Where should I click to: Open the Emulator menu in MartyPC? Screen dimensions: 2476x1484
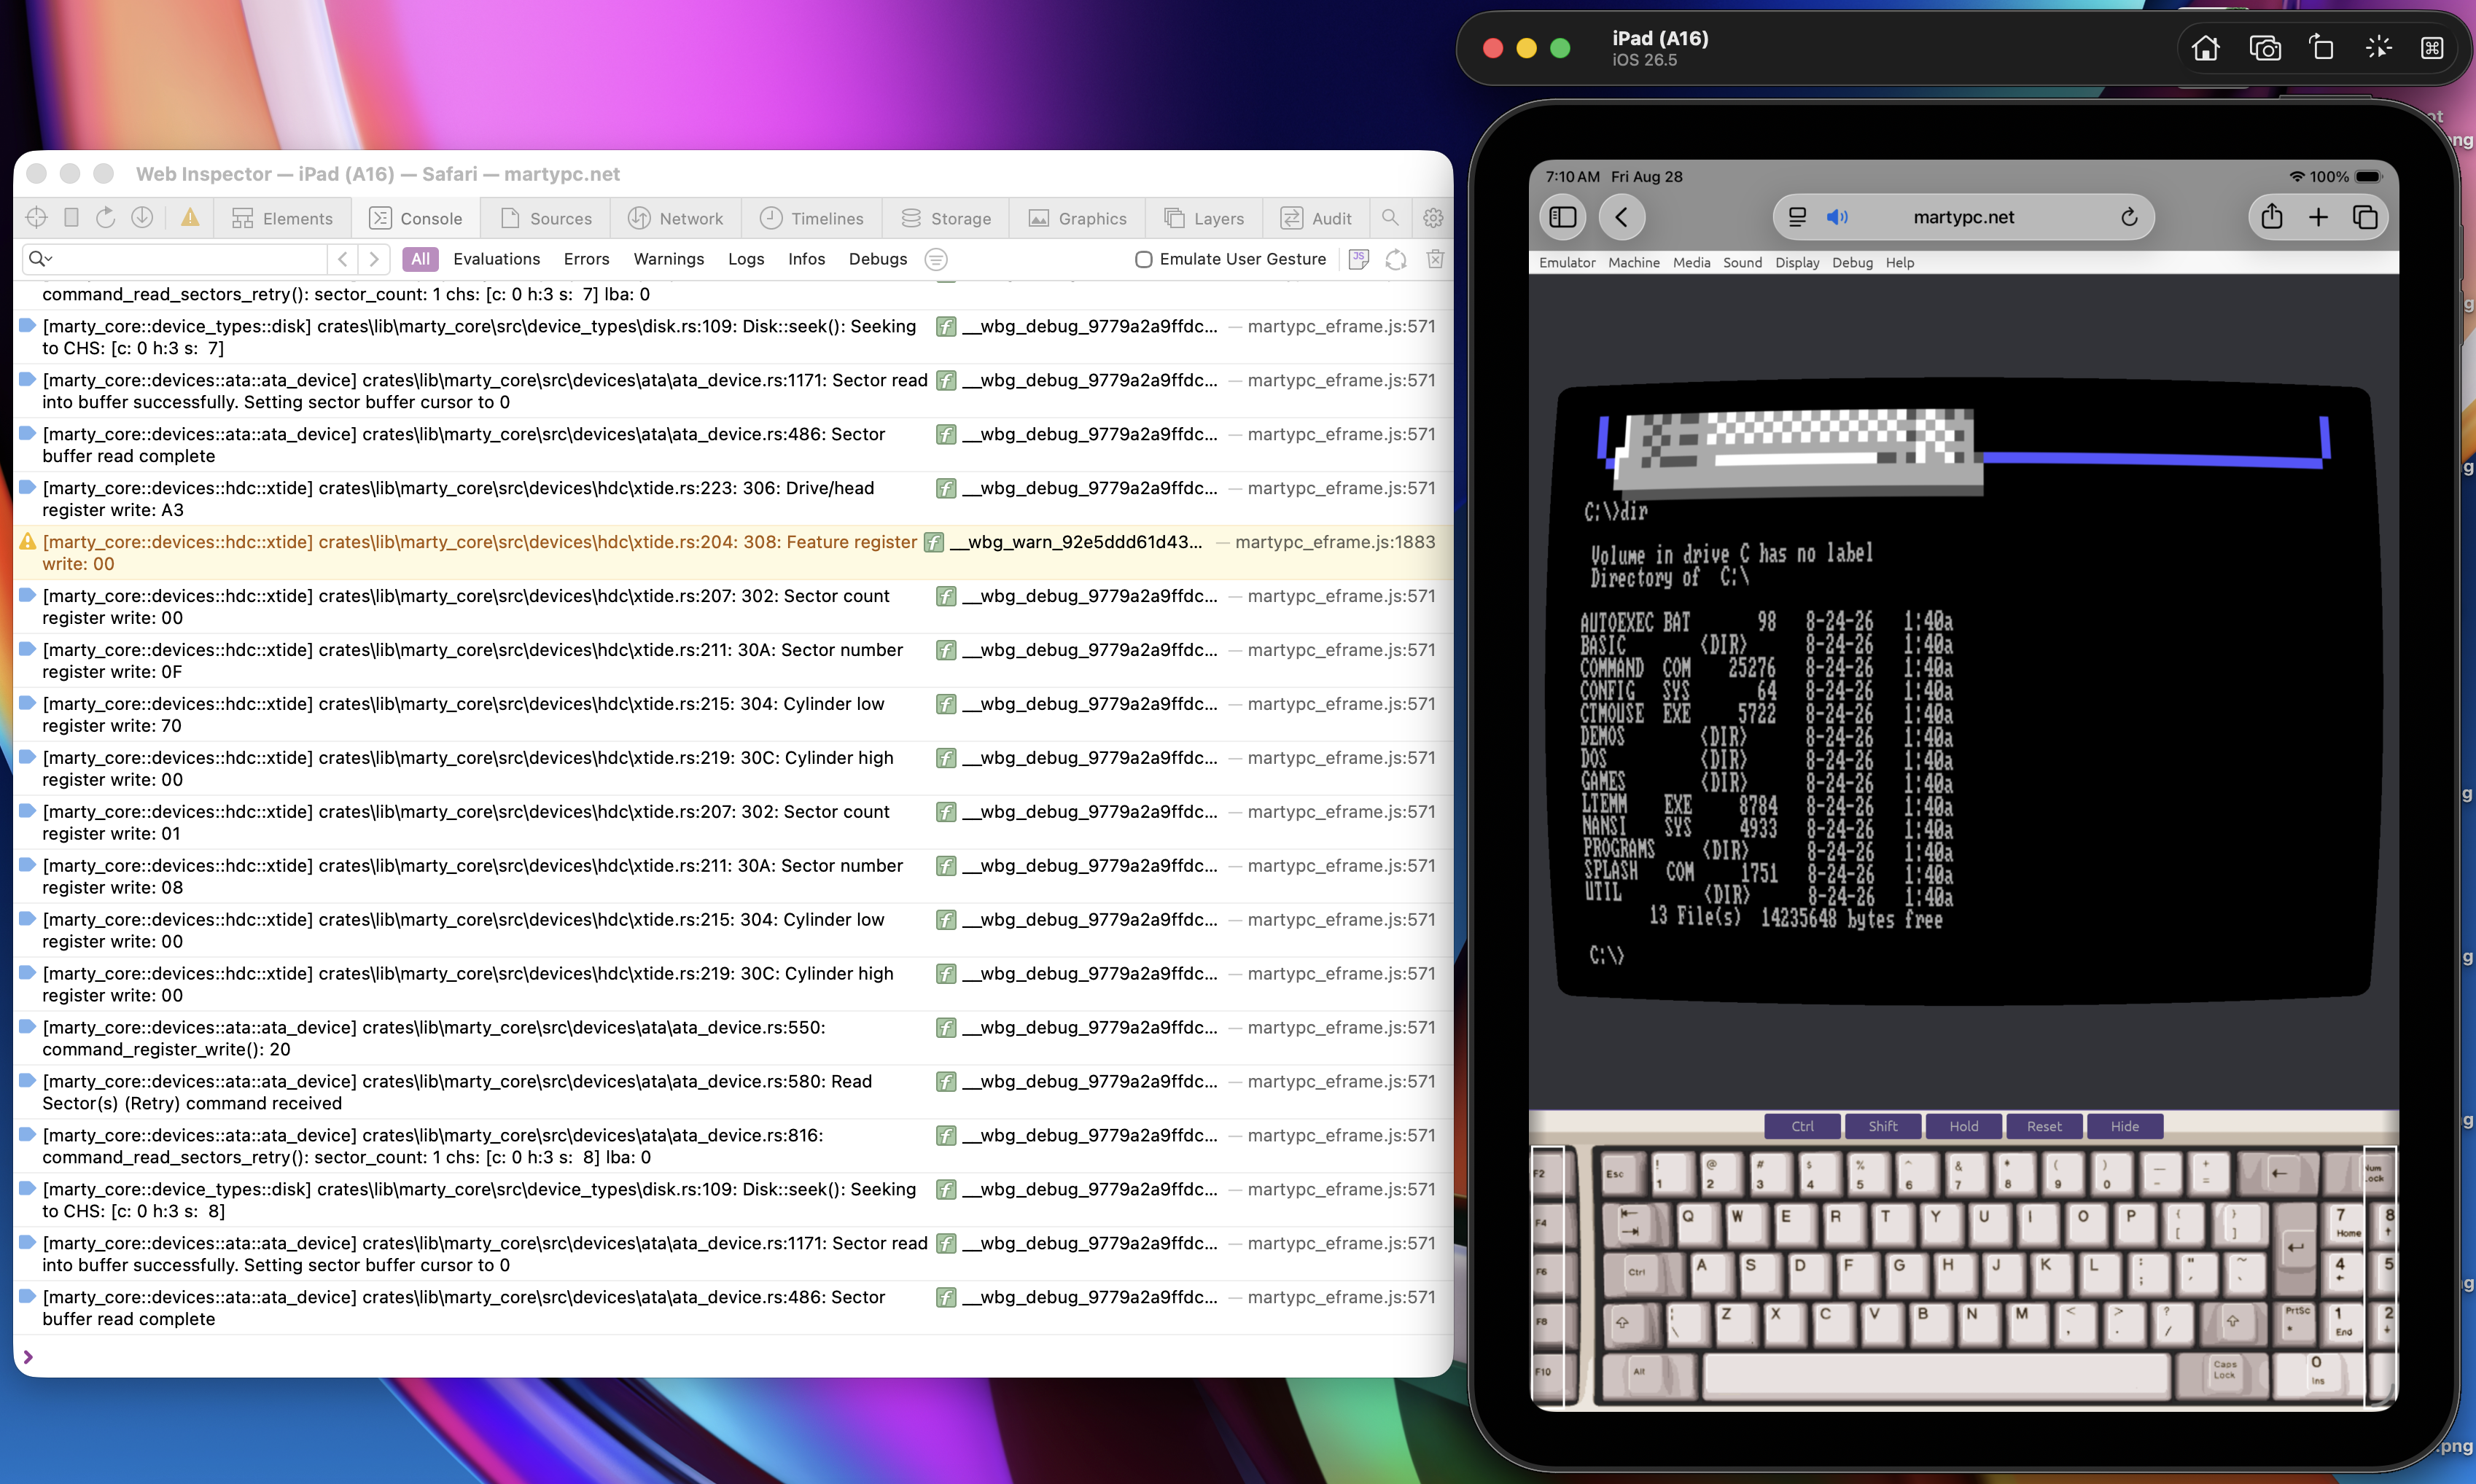point(1567,262)
